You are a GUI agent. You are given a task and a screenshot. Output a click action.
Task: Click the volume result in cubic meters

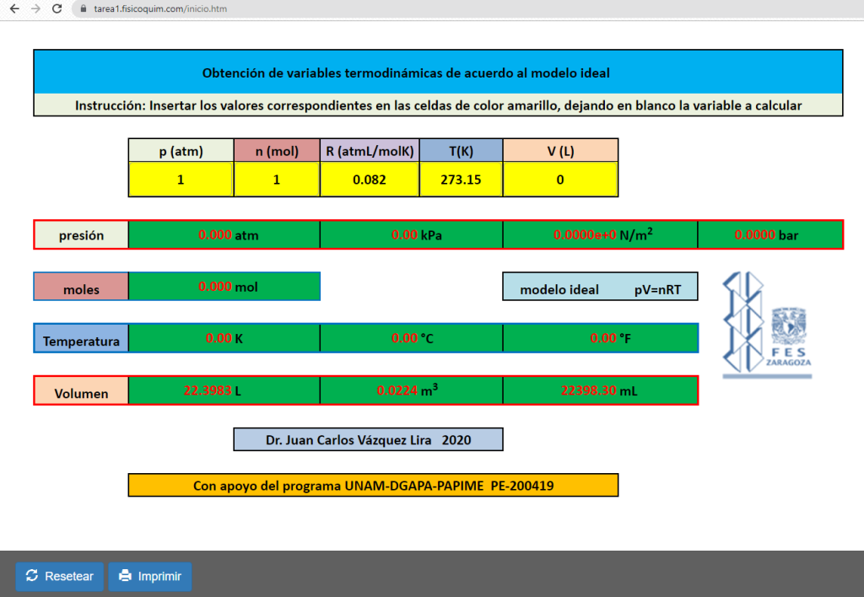[x=411, y=390]
